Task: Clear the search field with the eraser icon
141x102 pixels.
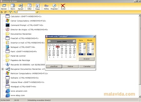Action: [x=37, y=12]
